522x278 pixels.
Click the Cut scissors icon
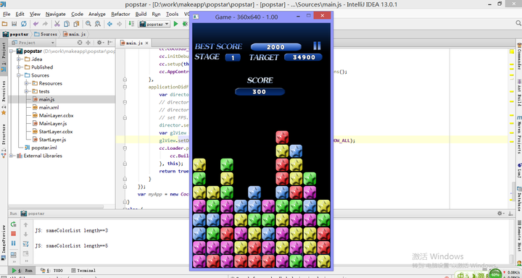[x=57, y=24]
